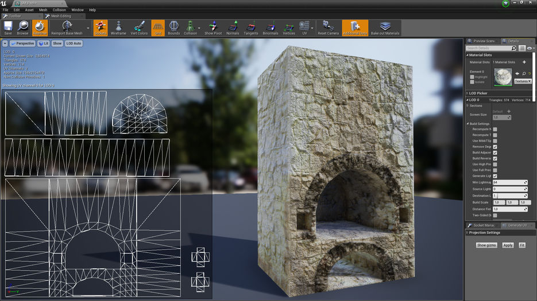Open the Perspective view mode dropdown
Viewport: 537px width, 301px height.
[x=22, y=44]
